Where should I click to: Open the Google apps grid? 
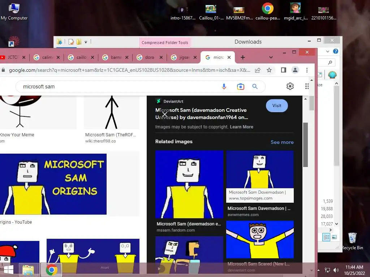point(307,86)
